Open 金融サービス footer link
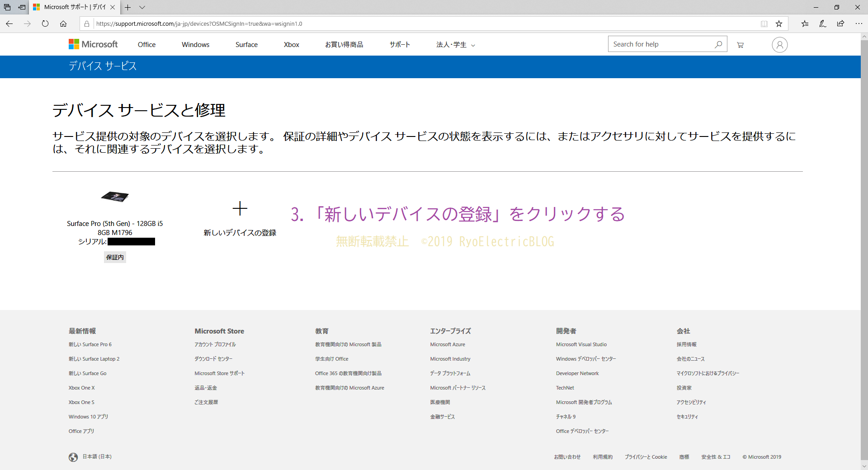 pos(442,417)
